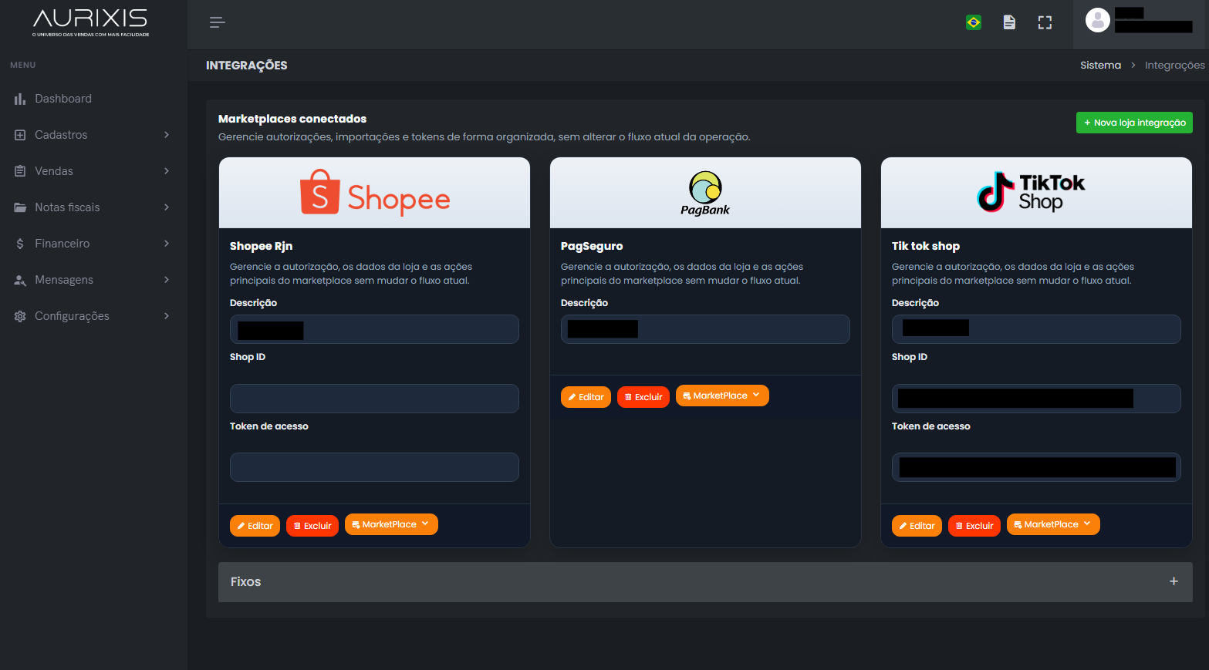The height and width of the screenshot is (670, 1209).
Task: Delete the Shopee Rjn integration
Action: [x=312, y=526]
